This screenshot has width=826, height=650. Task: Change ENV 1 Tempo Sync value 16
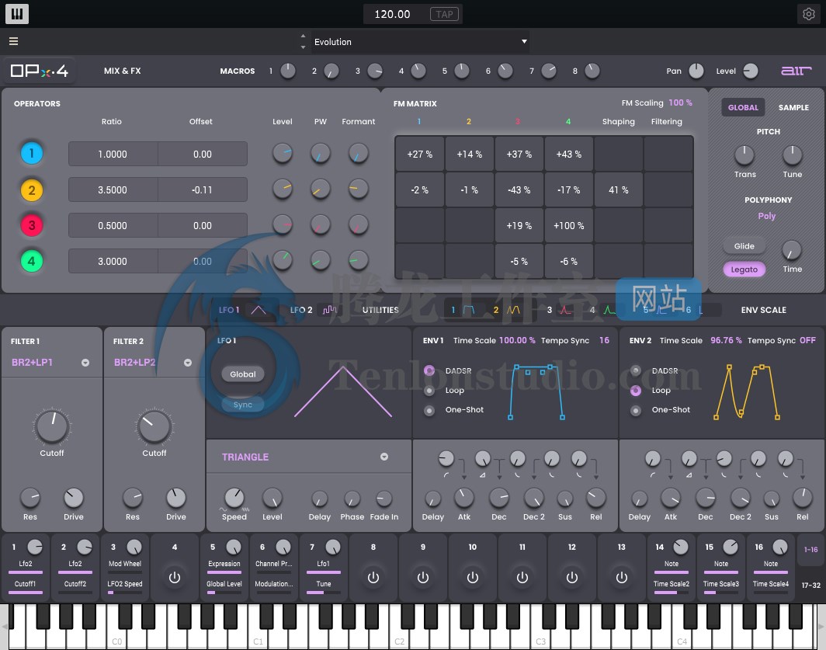click(604, 341)
